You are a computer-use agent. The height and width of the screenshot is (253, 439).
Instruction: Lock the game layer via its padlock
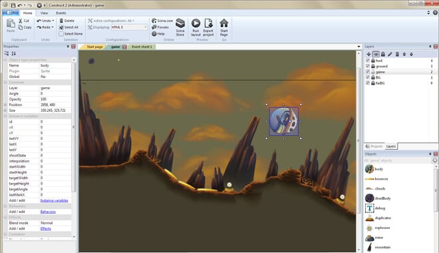pos(373,72)
